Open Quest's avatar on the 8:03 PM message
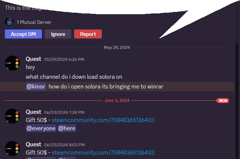The image size is (240, 159). 12,149
